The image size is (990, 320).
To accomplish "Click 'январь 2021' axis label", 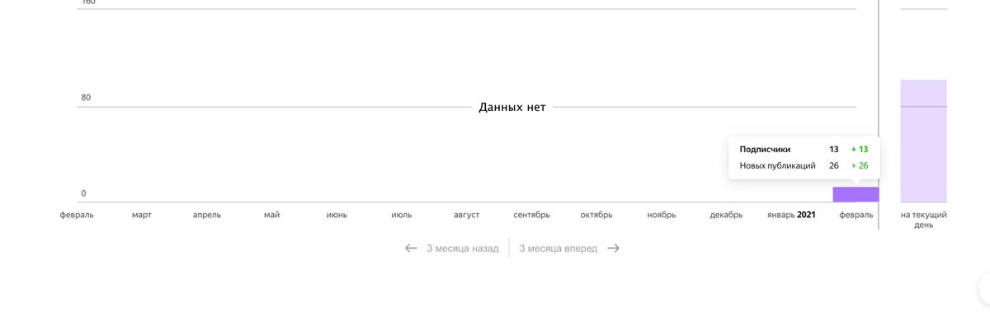I will [x=791, y=216].
